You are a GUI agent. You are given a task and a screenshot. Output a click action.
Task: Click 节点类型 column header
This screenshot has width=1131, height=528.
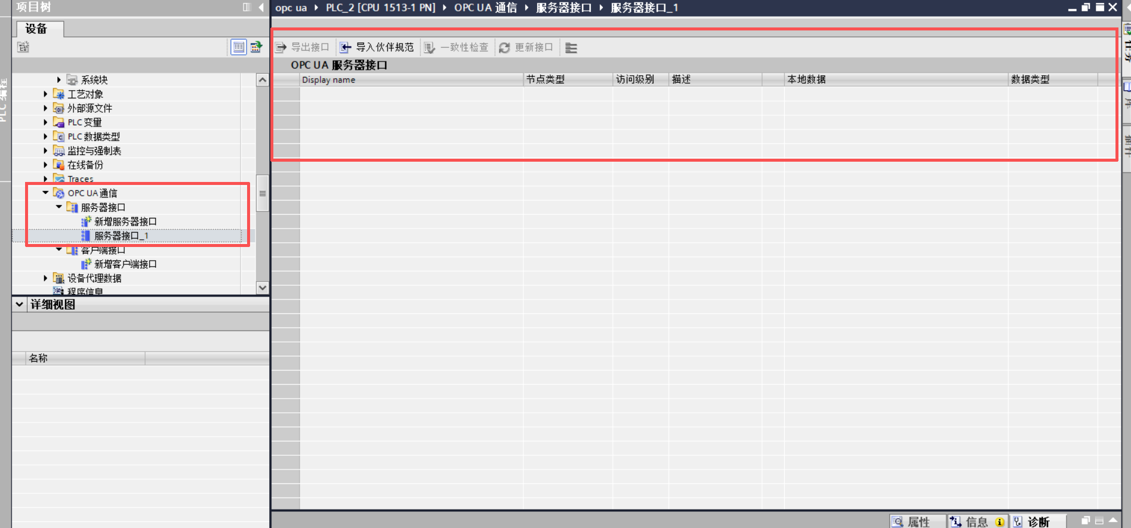568,79
